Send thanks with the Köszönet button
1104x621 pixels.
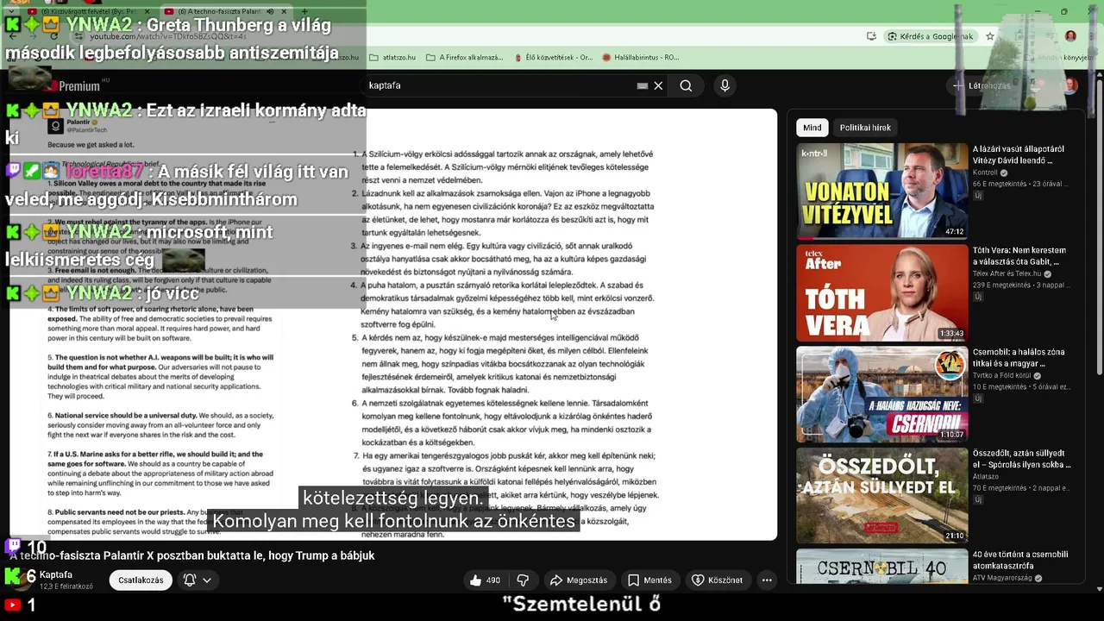718,580
